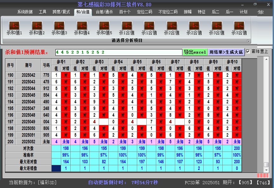Screen dimensions: 274x188
Task: Click the 期号 column header
Action: pos(29,65)
